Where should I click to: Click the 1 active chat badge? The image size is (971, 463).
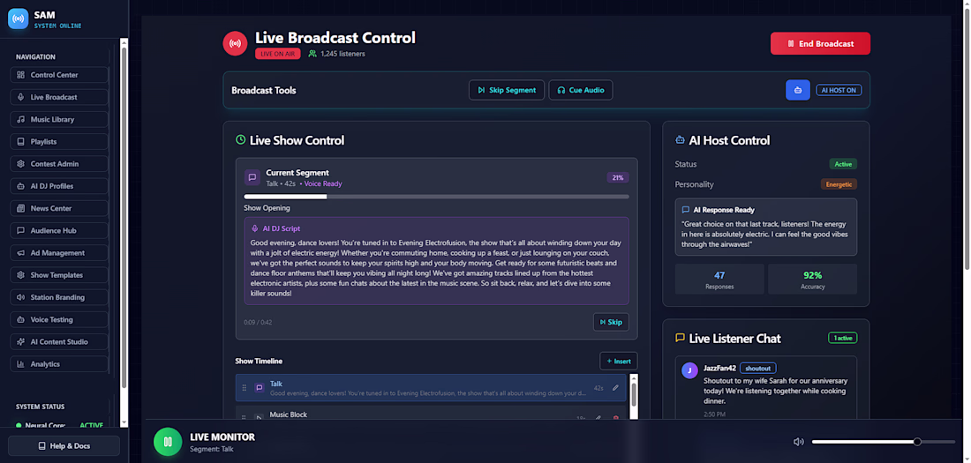(x=842, y=338)
